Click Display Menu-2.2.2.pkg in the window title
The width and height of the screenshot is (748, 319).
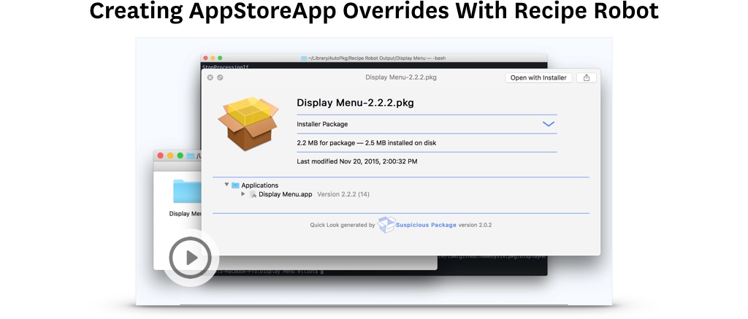401,77
